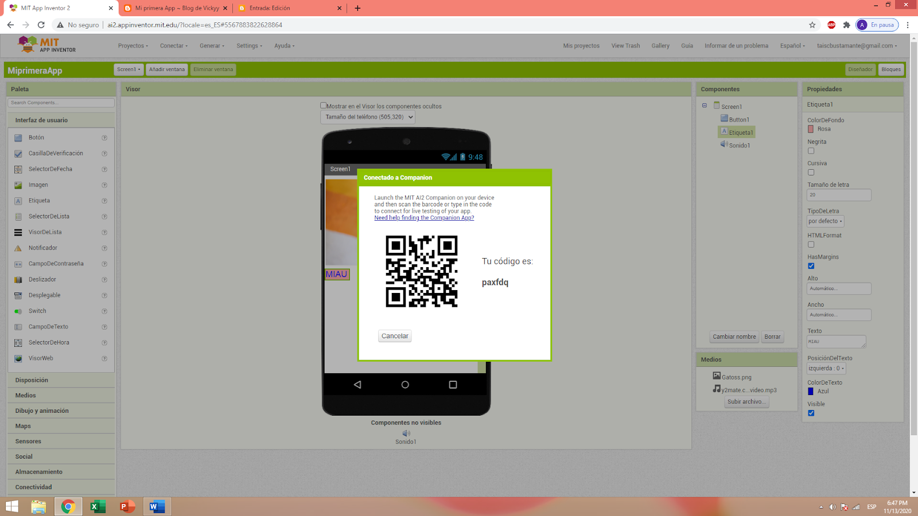Choose the Deslizador component icon
Screen dimensions: 918x516
pyautogui.click(x=18, y=280)
